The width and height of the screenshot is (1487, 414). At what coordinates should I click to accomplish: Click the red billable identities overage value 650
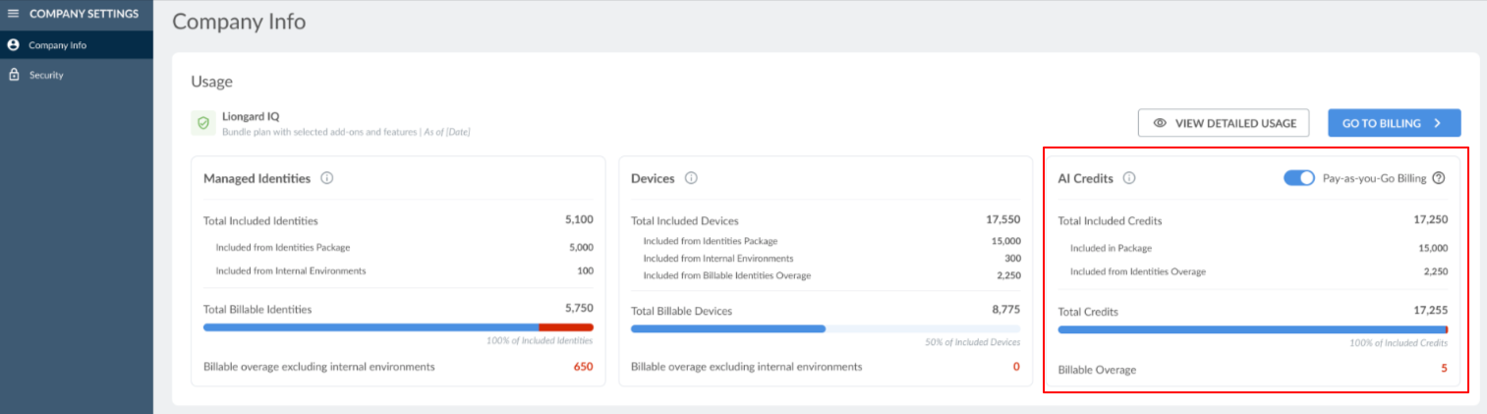coord(583,367)
